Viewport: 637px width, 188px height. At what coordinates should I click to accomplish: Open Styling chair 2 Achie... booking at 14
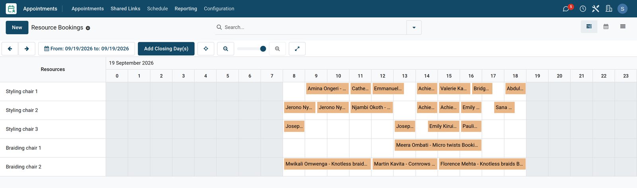(427, 107)
